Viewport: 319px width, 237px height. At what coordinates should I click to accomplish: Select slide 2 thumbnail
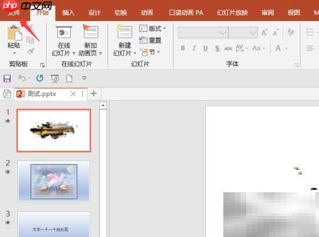(54, 181)
